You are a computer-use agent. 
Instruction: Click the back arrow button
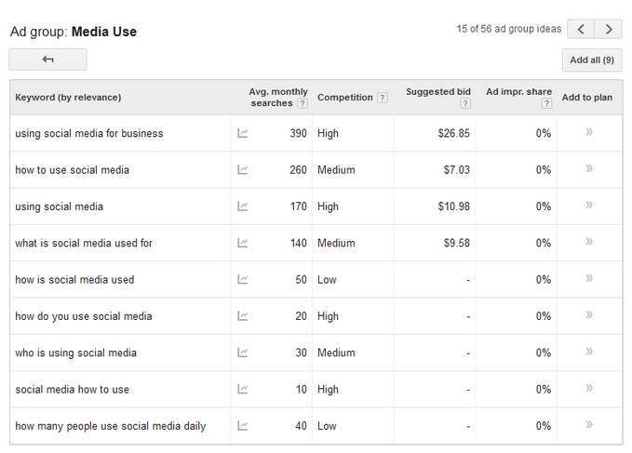click(x=47, y=60)
